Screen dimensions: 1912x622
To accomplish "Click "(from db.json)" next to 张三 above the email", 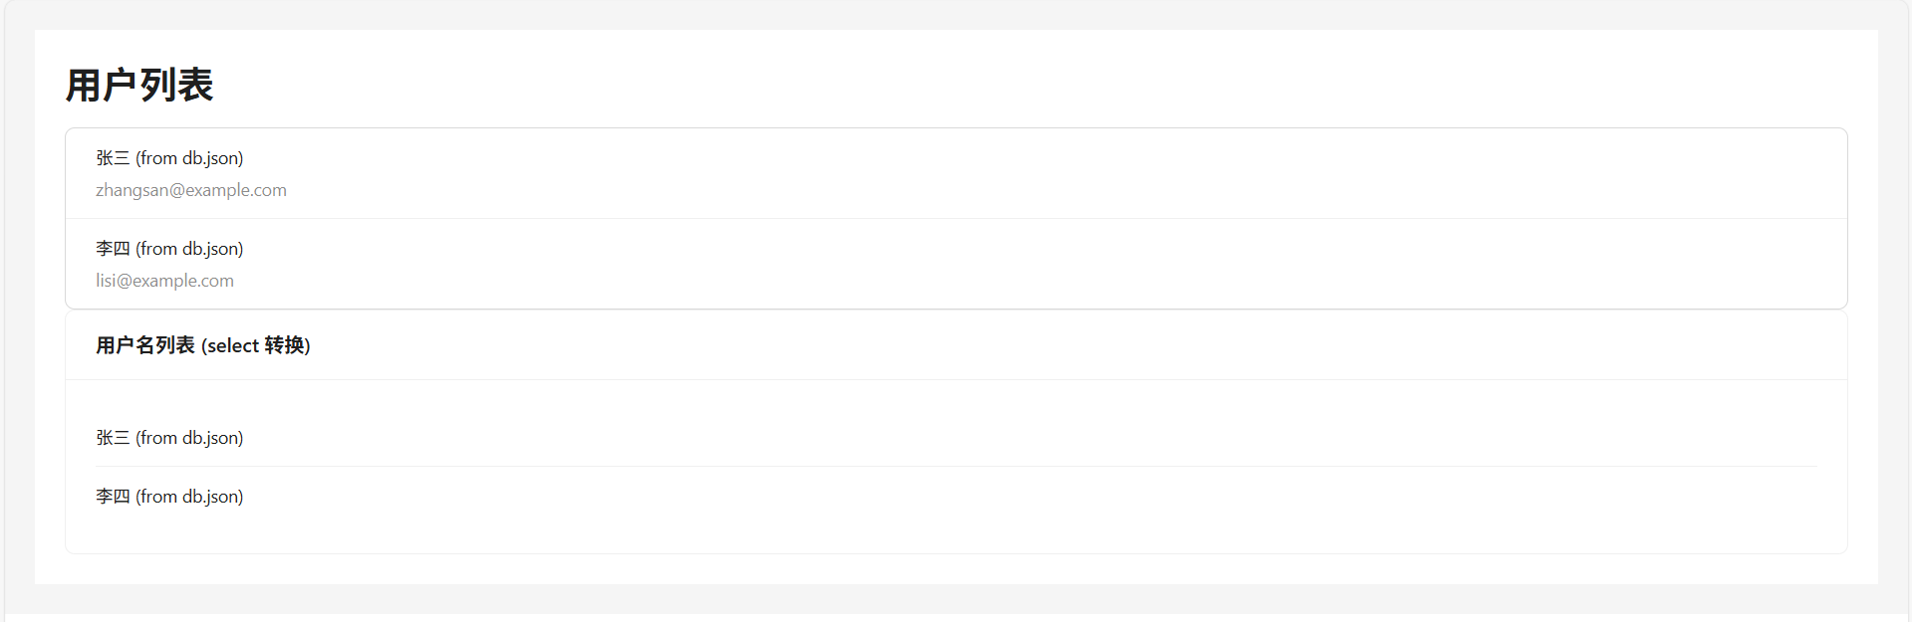I will coord(189,158).
